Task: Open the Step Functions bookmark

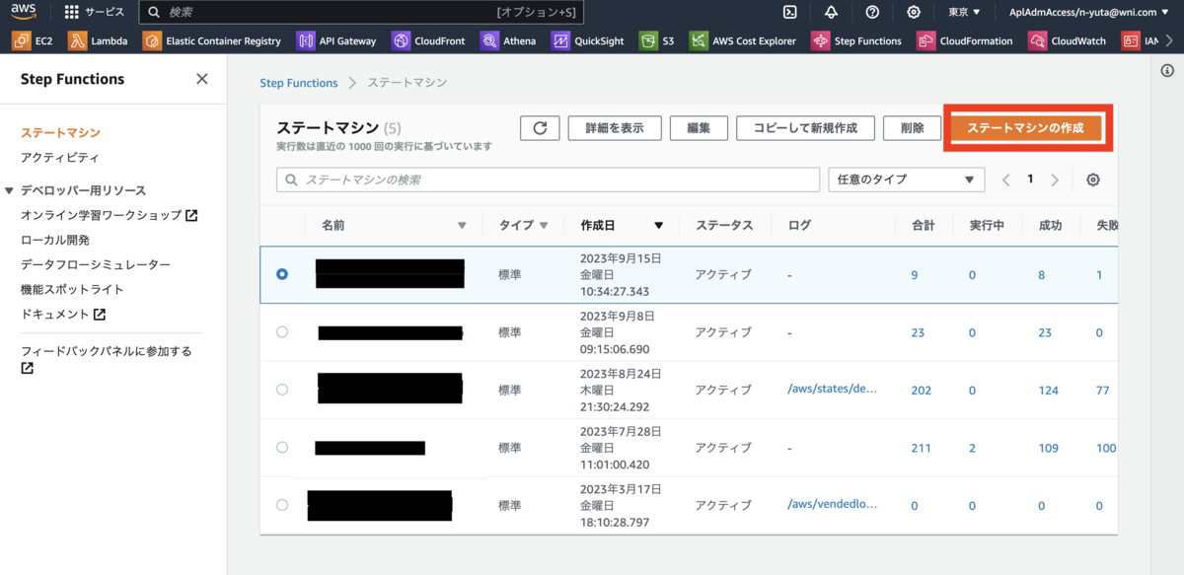Action: tap(856, 40)
